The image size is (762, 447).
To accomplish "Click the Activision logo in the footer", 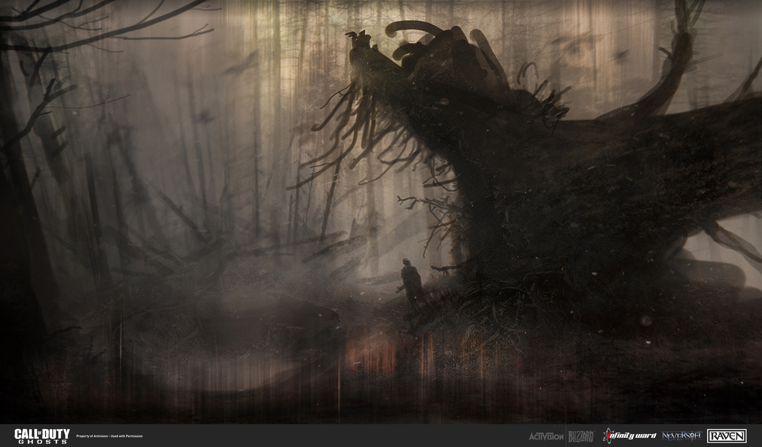I will pyautogui.click(x=547, y=436).
